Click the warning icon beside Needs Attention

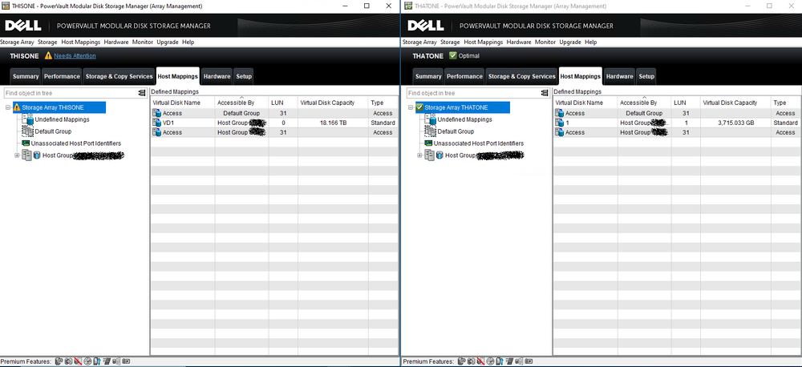click(48, 56)
